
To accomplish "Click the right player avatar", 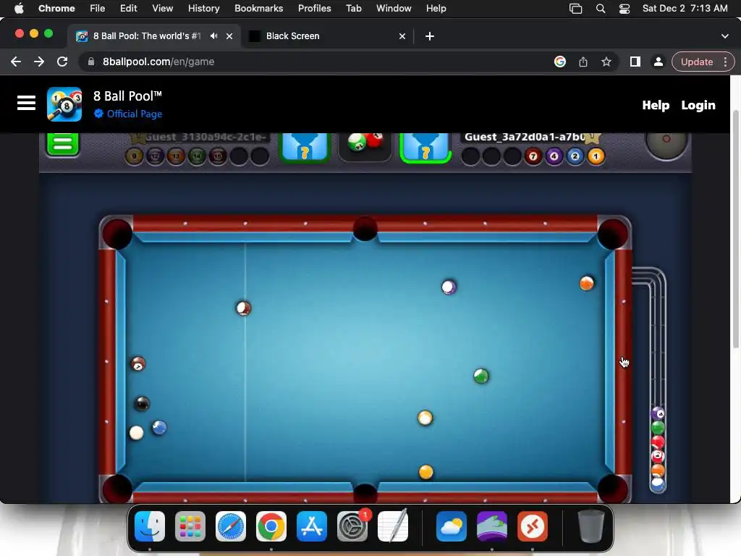I will 425,148.
